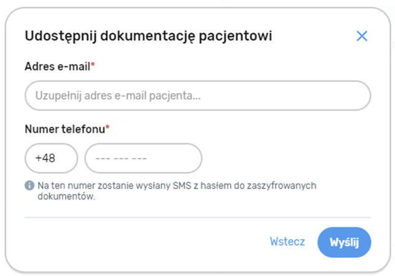
Task: Click the 'Uzupełnij adres e-mail pacjenta...' placeholder
Action: [118, 96]
